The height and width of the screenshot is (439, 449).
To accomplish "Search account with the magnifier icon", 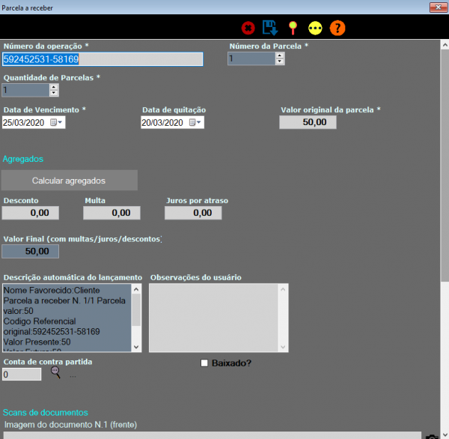I will [55, 374].
